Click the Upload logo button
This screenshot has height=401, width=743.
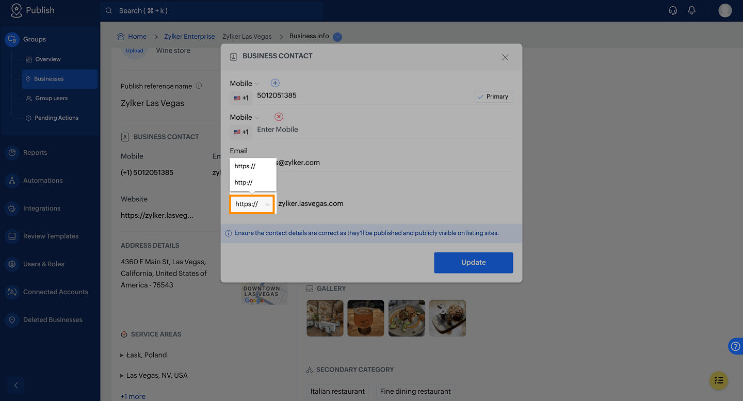135,51
